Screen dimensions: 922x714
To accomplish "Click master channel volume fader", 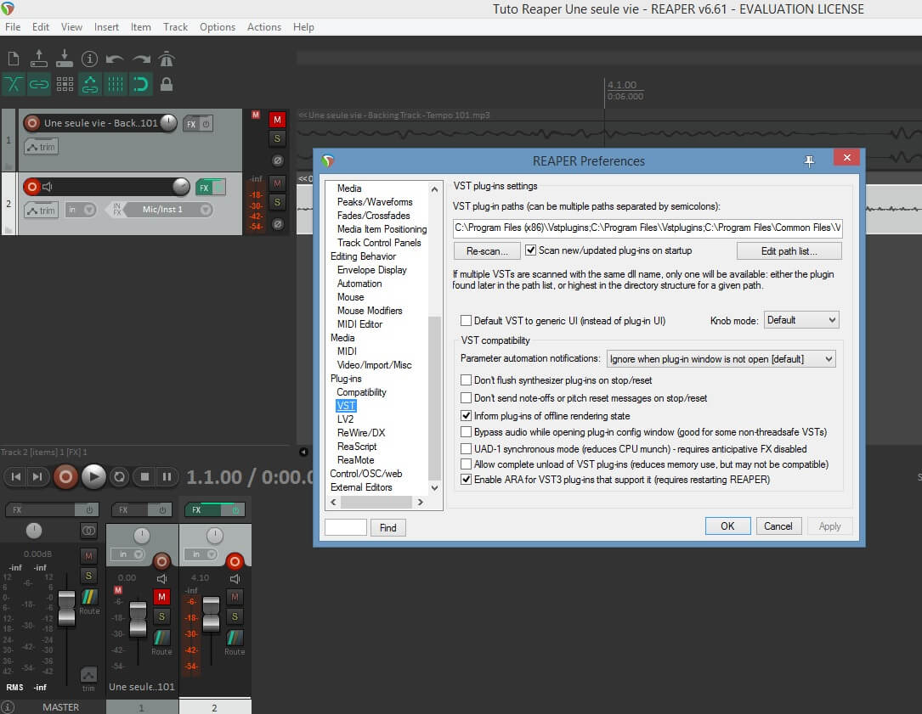I will pyautogui.click(x=66, y=608).
